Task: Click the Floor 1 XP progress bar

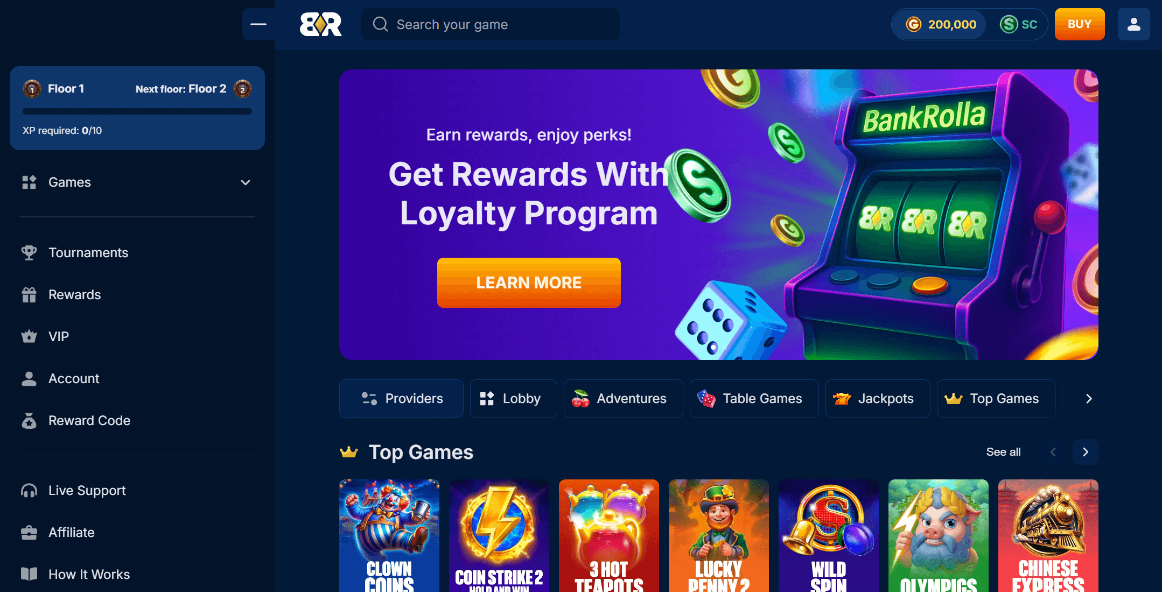Action: pyautogui.click(x=137, y=111)
